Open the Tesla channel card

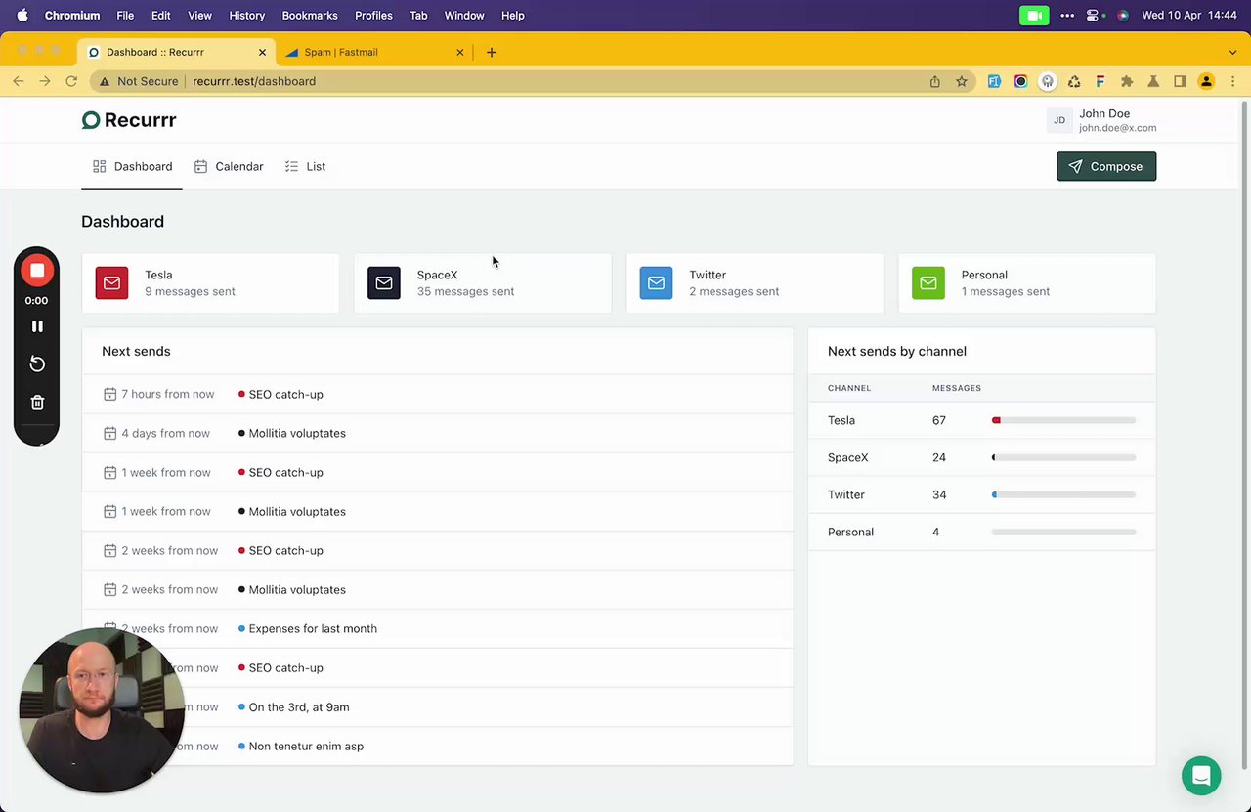click(x=210, y=283)
